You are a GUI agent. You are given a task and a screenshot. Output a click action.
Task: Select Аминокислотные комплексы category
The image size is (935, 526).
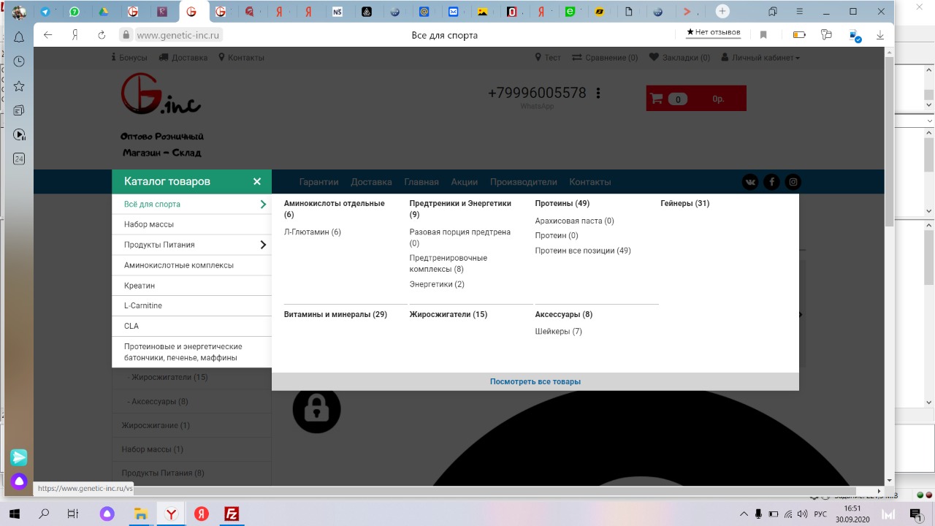point(191,265)
